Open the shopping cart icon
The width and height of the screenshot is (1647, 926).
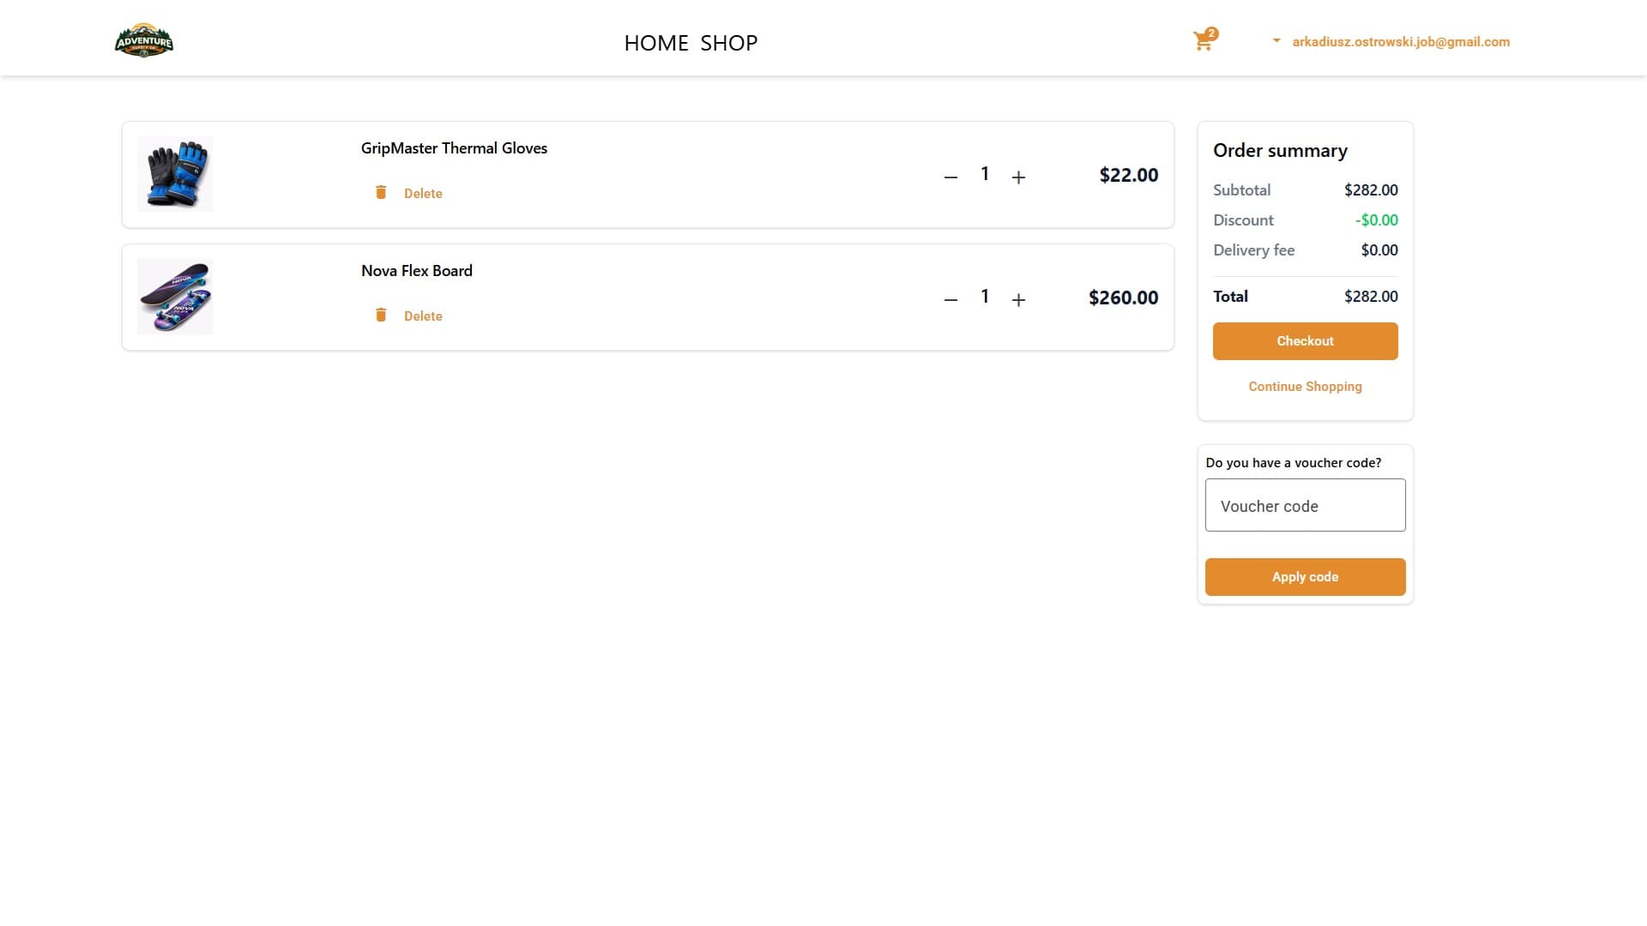(1203, 40)
